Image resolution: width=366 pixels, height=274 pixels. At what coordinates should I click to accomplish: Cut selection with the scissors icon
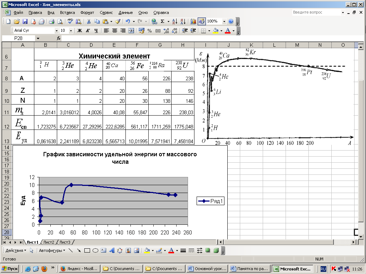pyautogui.click(x=89, y=21)
